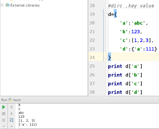This screenshot has height=129, width=159.
Task: Click the External Libraries bar-chart icon
Action: click(x=7, y=5)
